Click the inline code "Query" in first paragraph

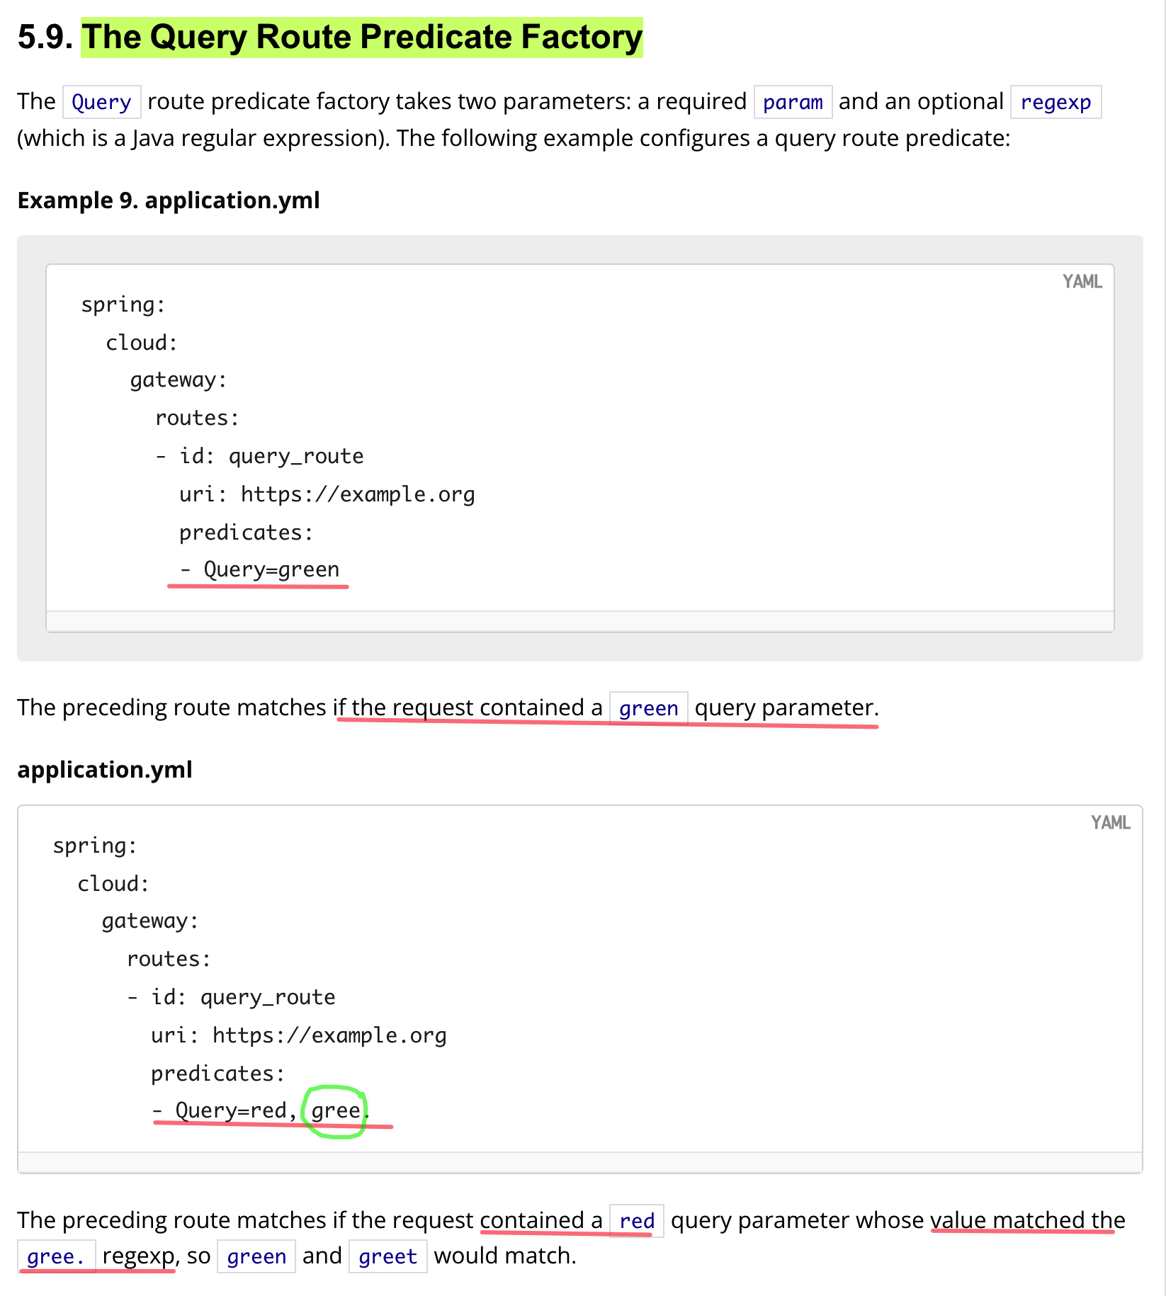(x=101, y=102)
